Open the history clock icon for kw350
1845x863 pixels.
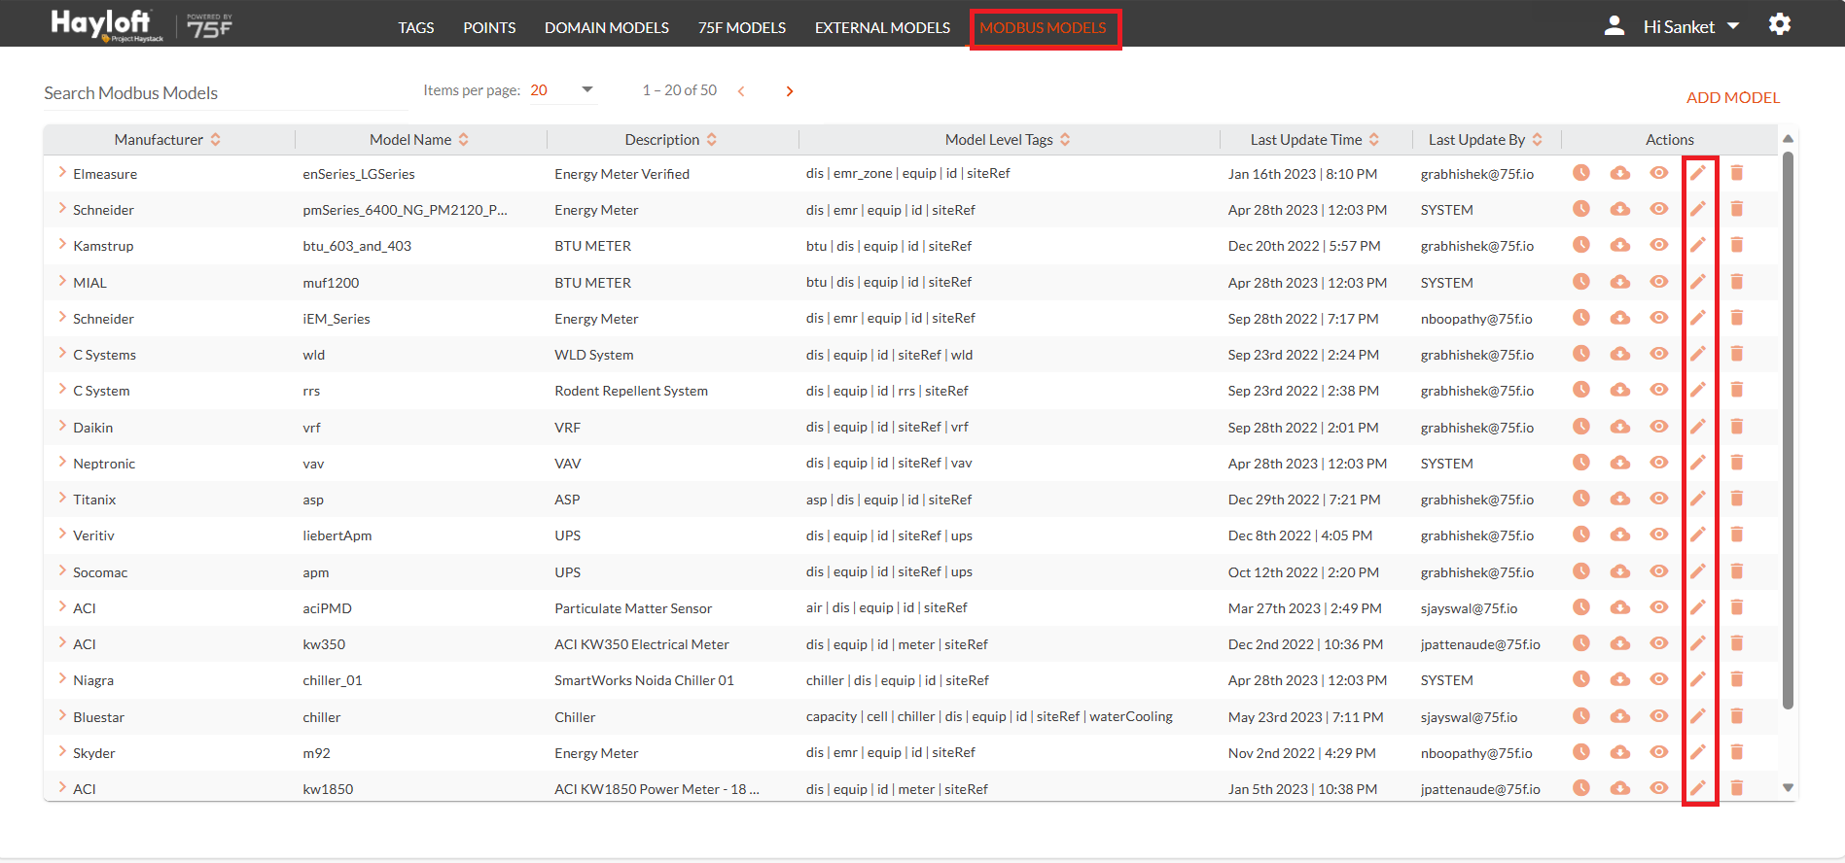[x=1581, y=643]
